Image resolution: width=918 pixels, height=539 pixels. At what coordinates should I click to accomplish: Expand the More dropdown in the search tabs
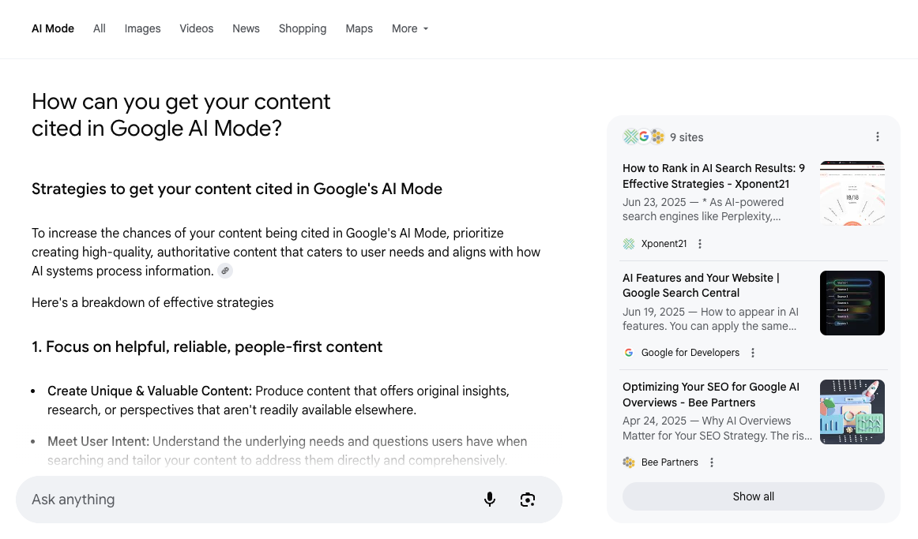tap(410, 28)
